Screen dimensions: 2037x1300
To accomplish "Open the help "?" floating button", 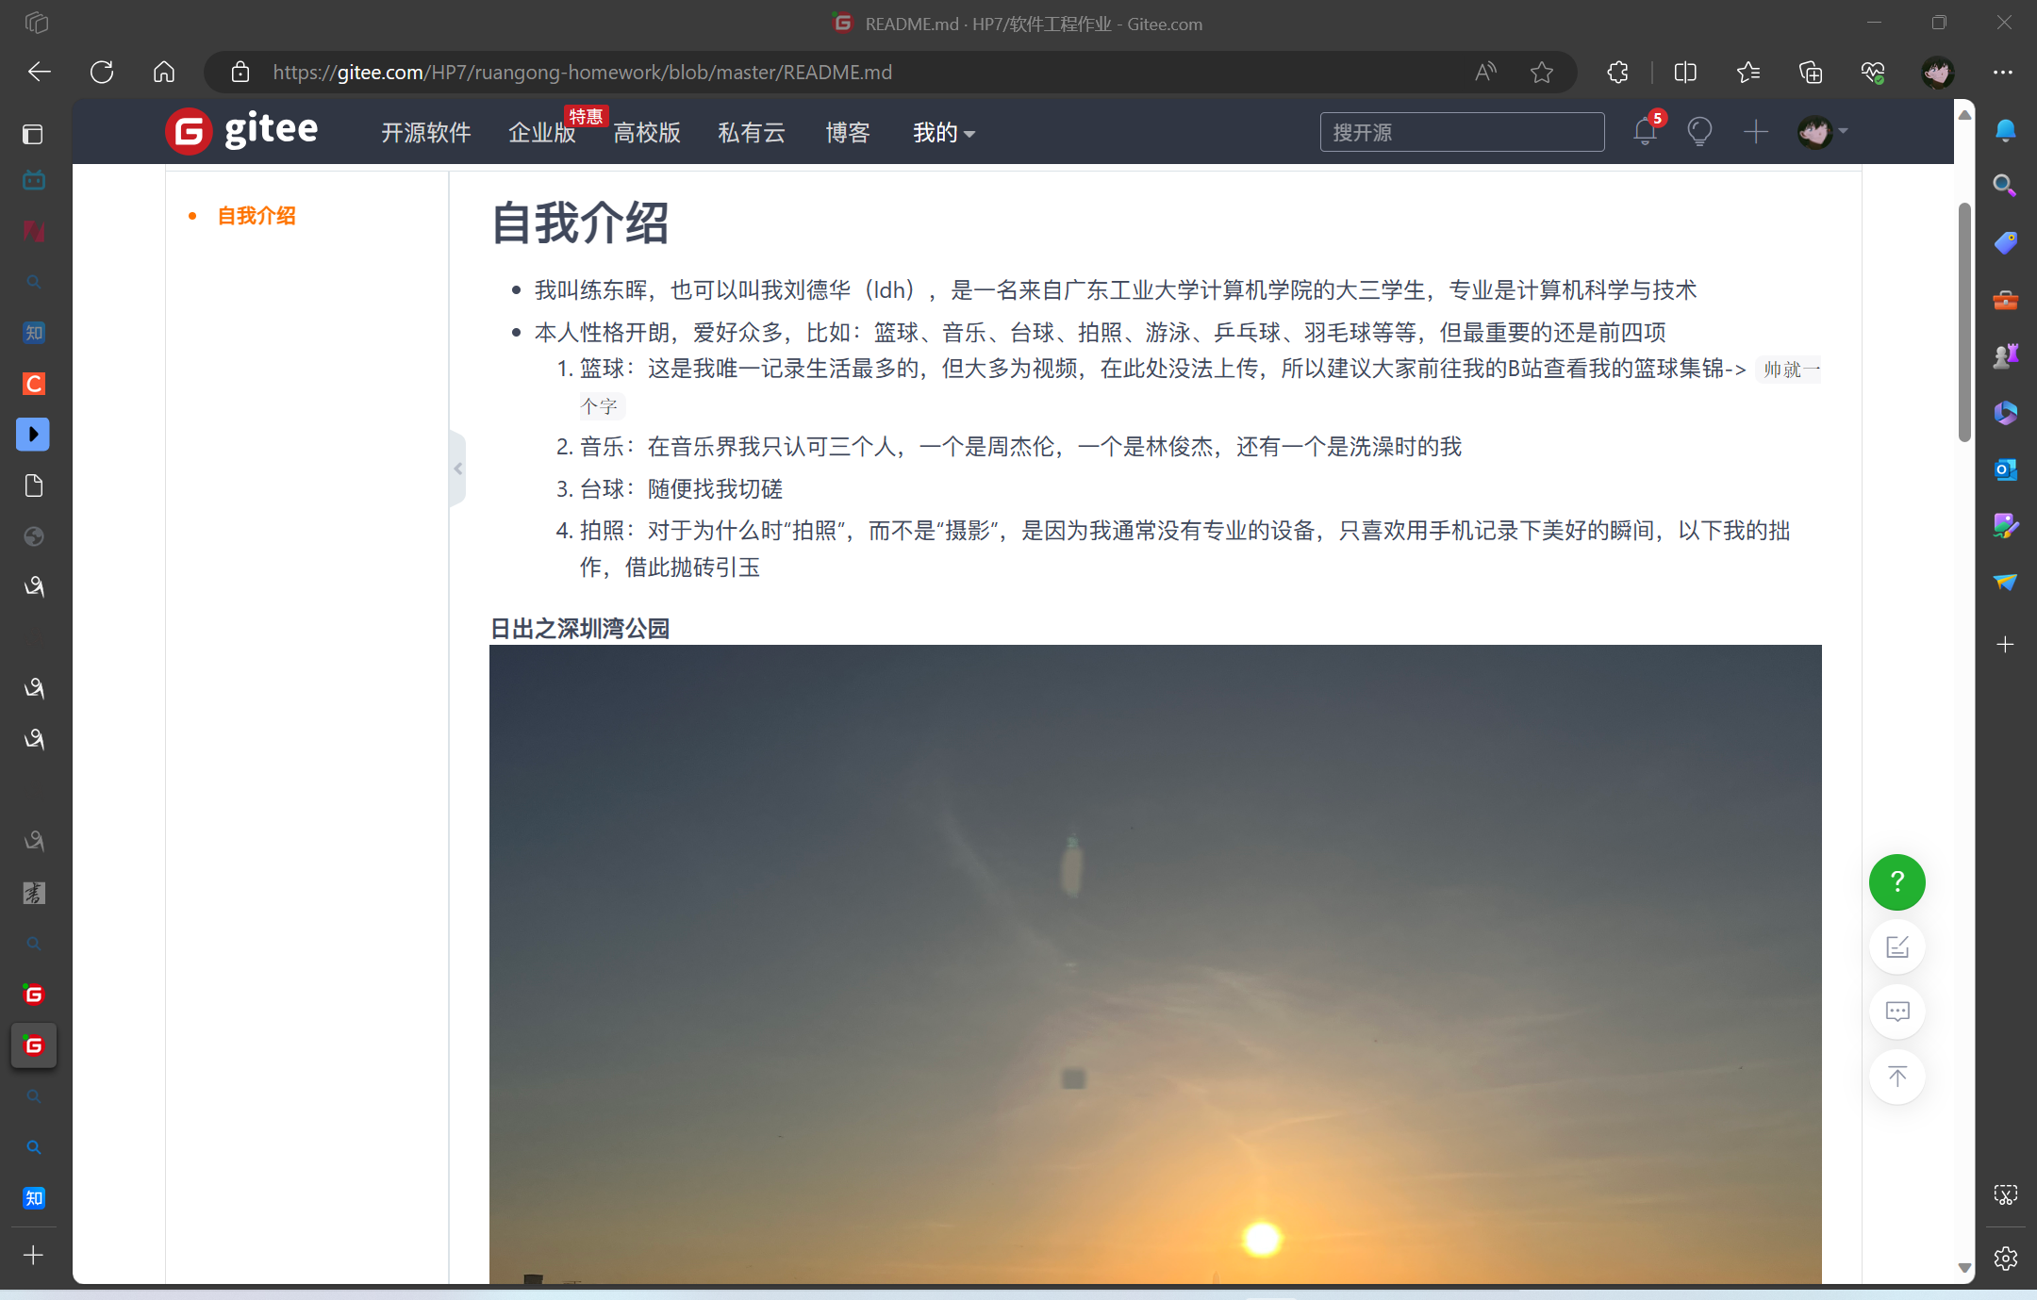I will click(x=1896, y=881).
